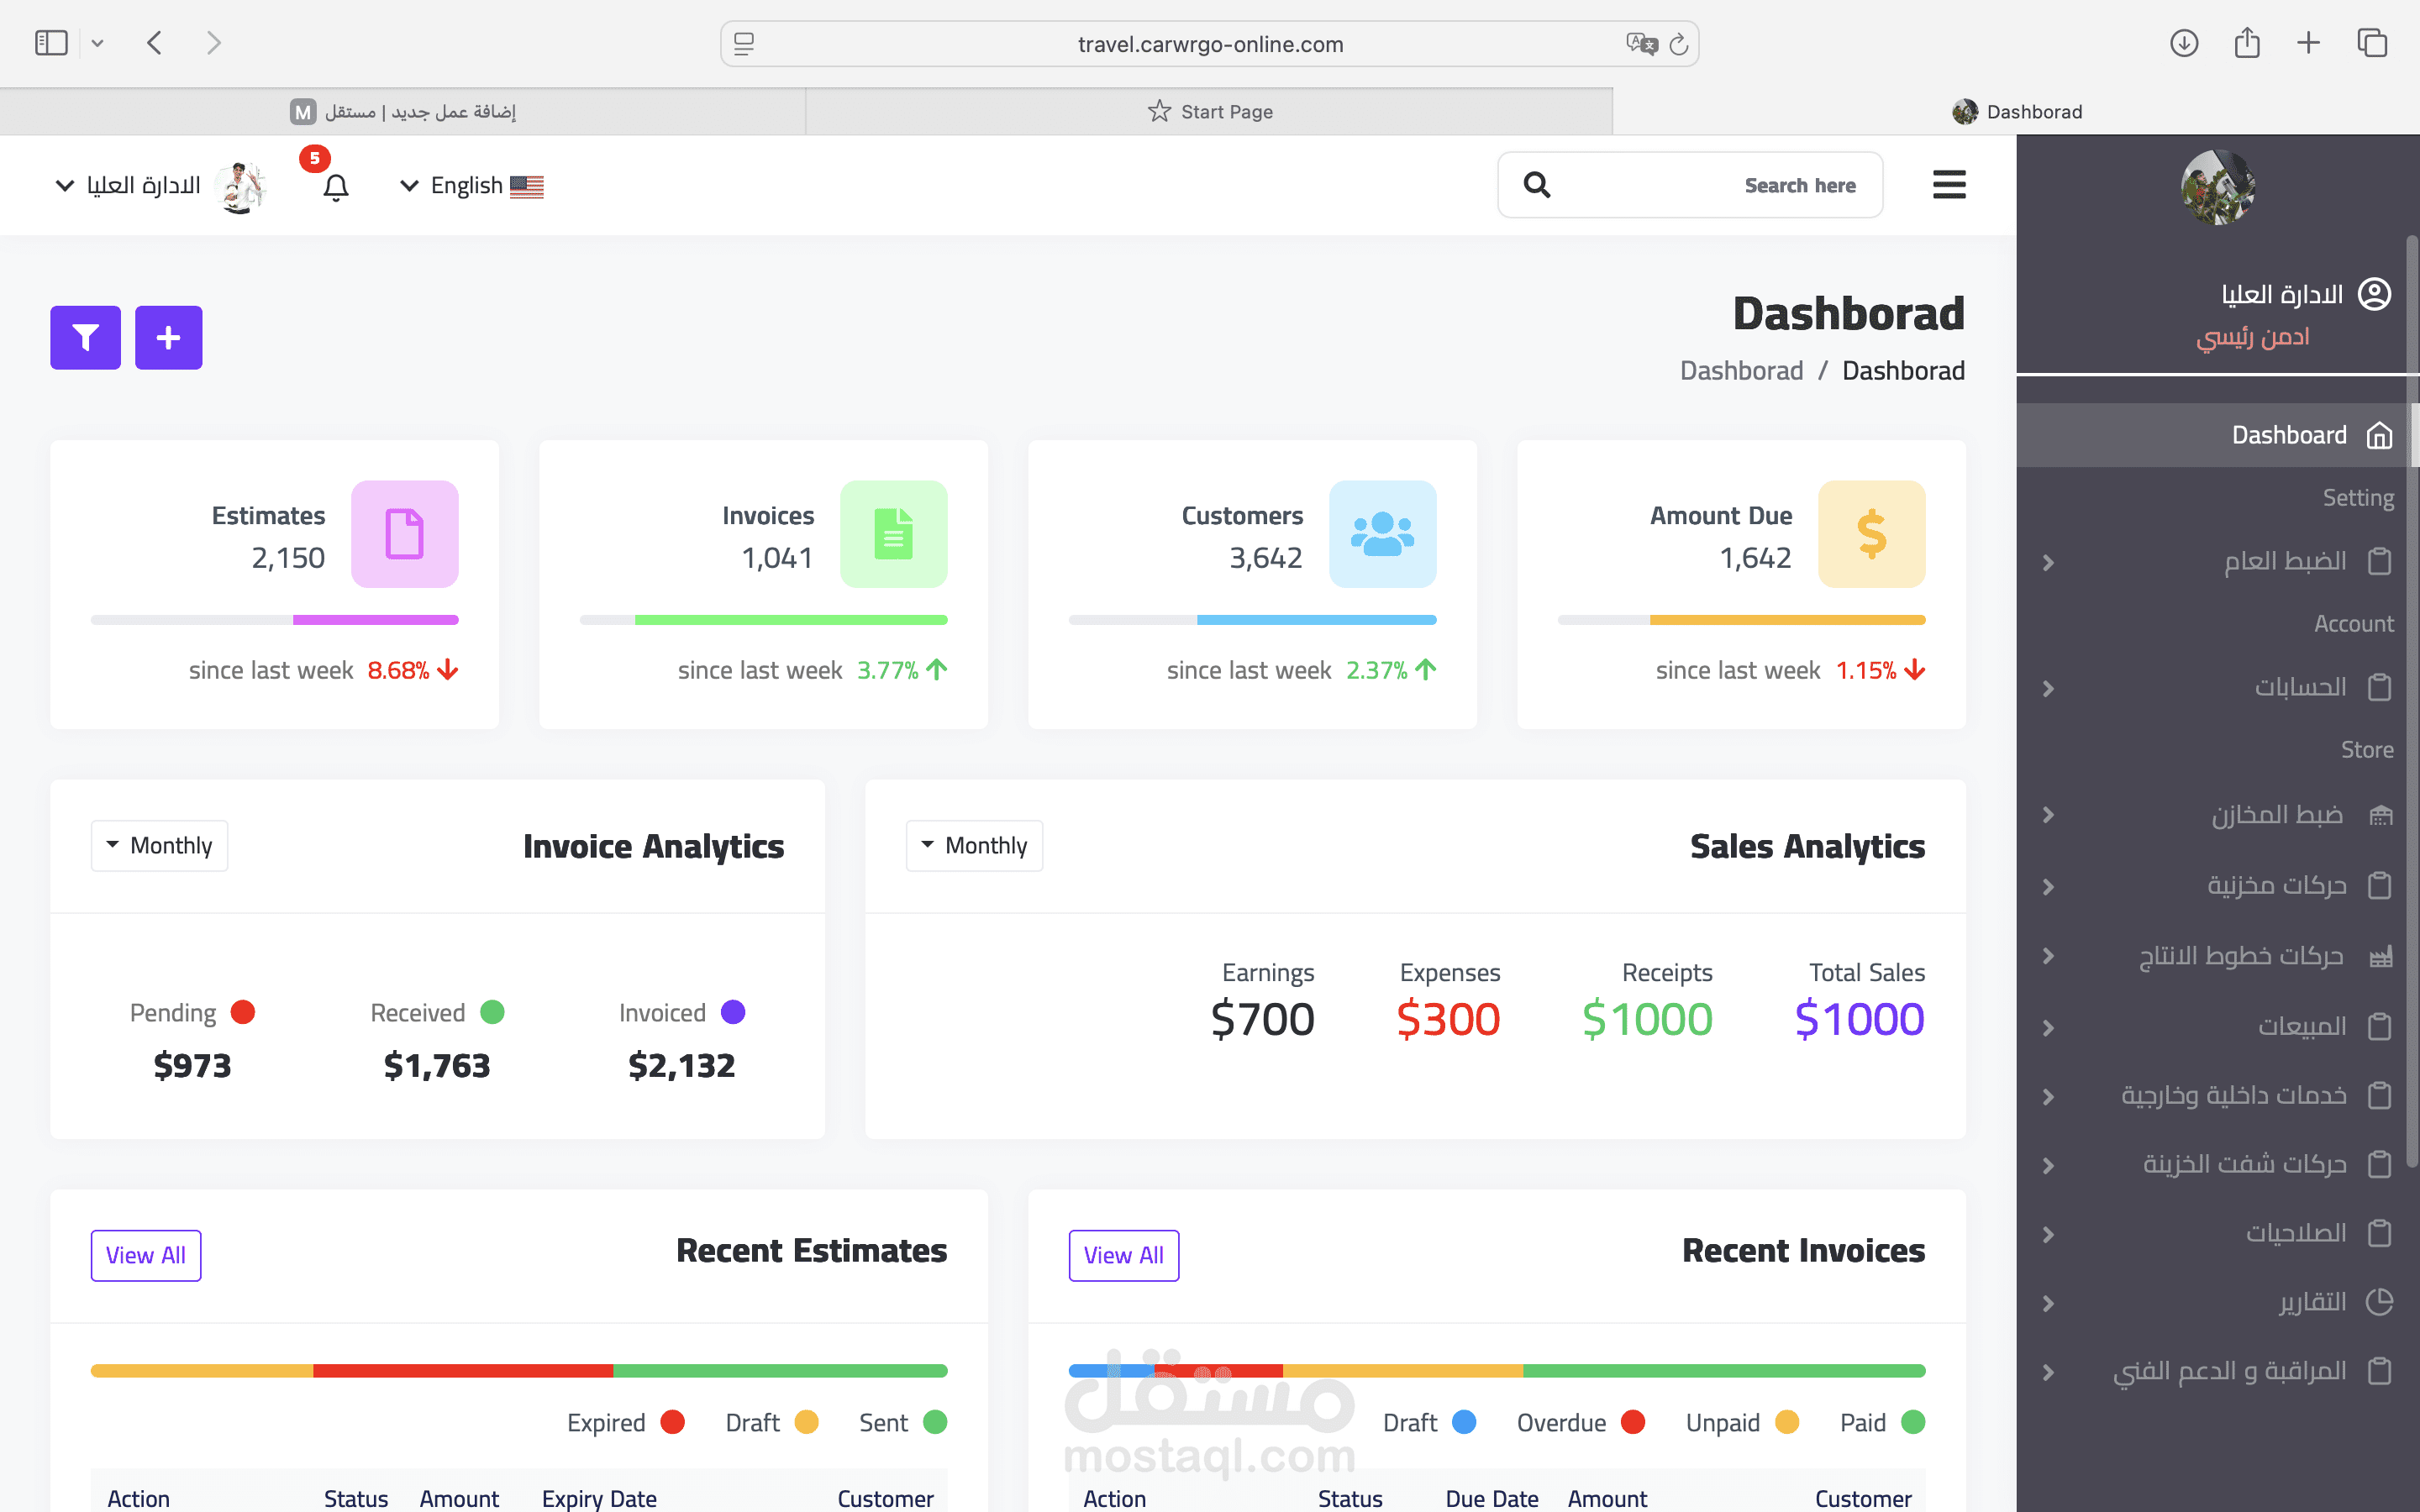This screenshot has height=1512, width=2420.
Task: Click the Amount Due dollar icon
Action: pyautogui.click(x=1872, y=533)
